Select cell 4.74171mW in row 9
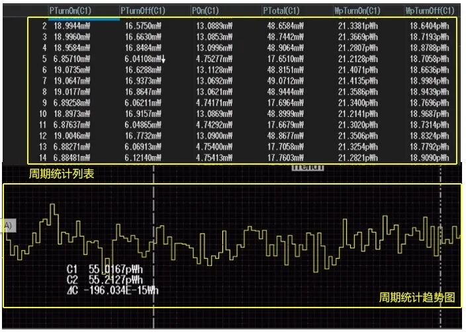This screenshot has width=466, height=332. point(214,103)
